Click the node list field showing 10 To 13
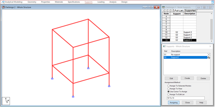215x107 pixels. click(x=185, y=98)
